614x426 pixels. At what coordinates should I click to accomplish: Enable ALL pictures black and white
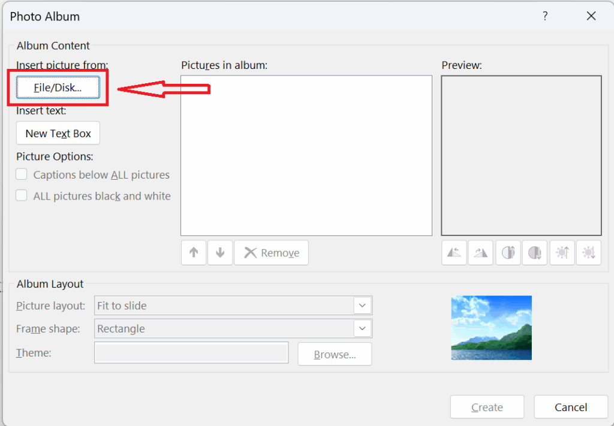22,195
